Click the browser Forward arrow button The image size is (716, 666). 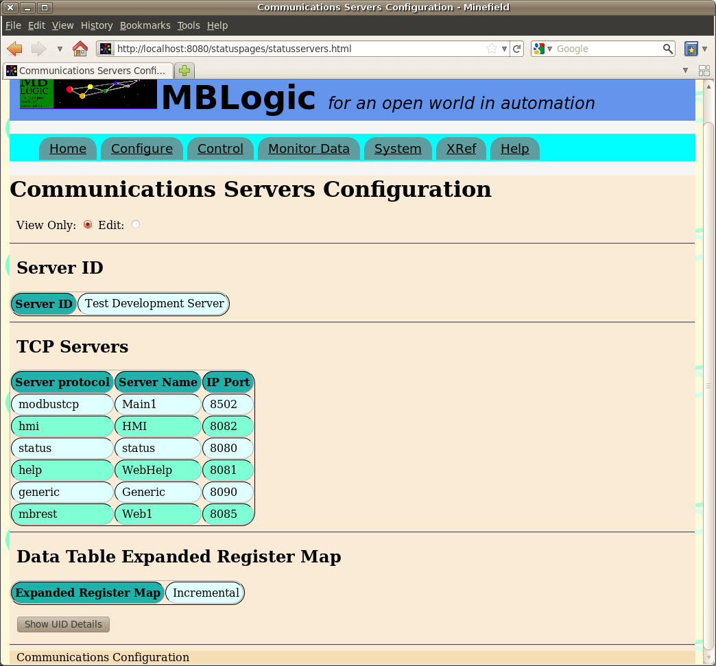(39, 49)
